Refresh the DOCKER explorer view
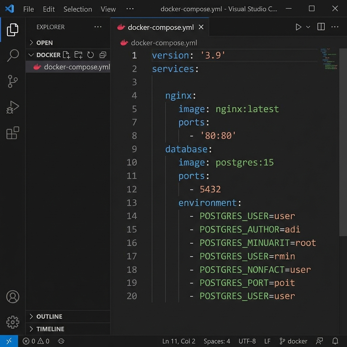347x347 pixels. (90, 55)
